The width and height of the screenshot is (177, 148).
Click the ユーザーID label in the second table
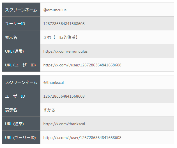tap(15, 96)
